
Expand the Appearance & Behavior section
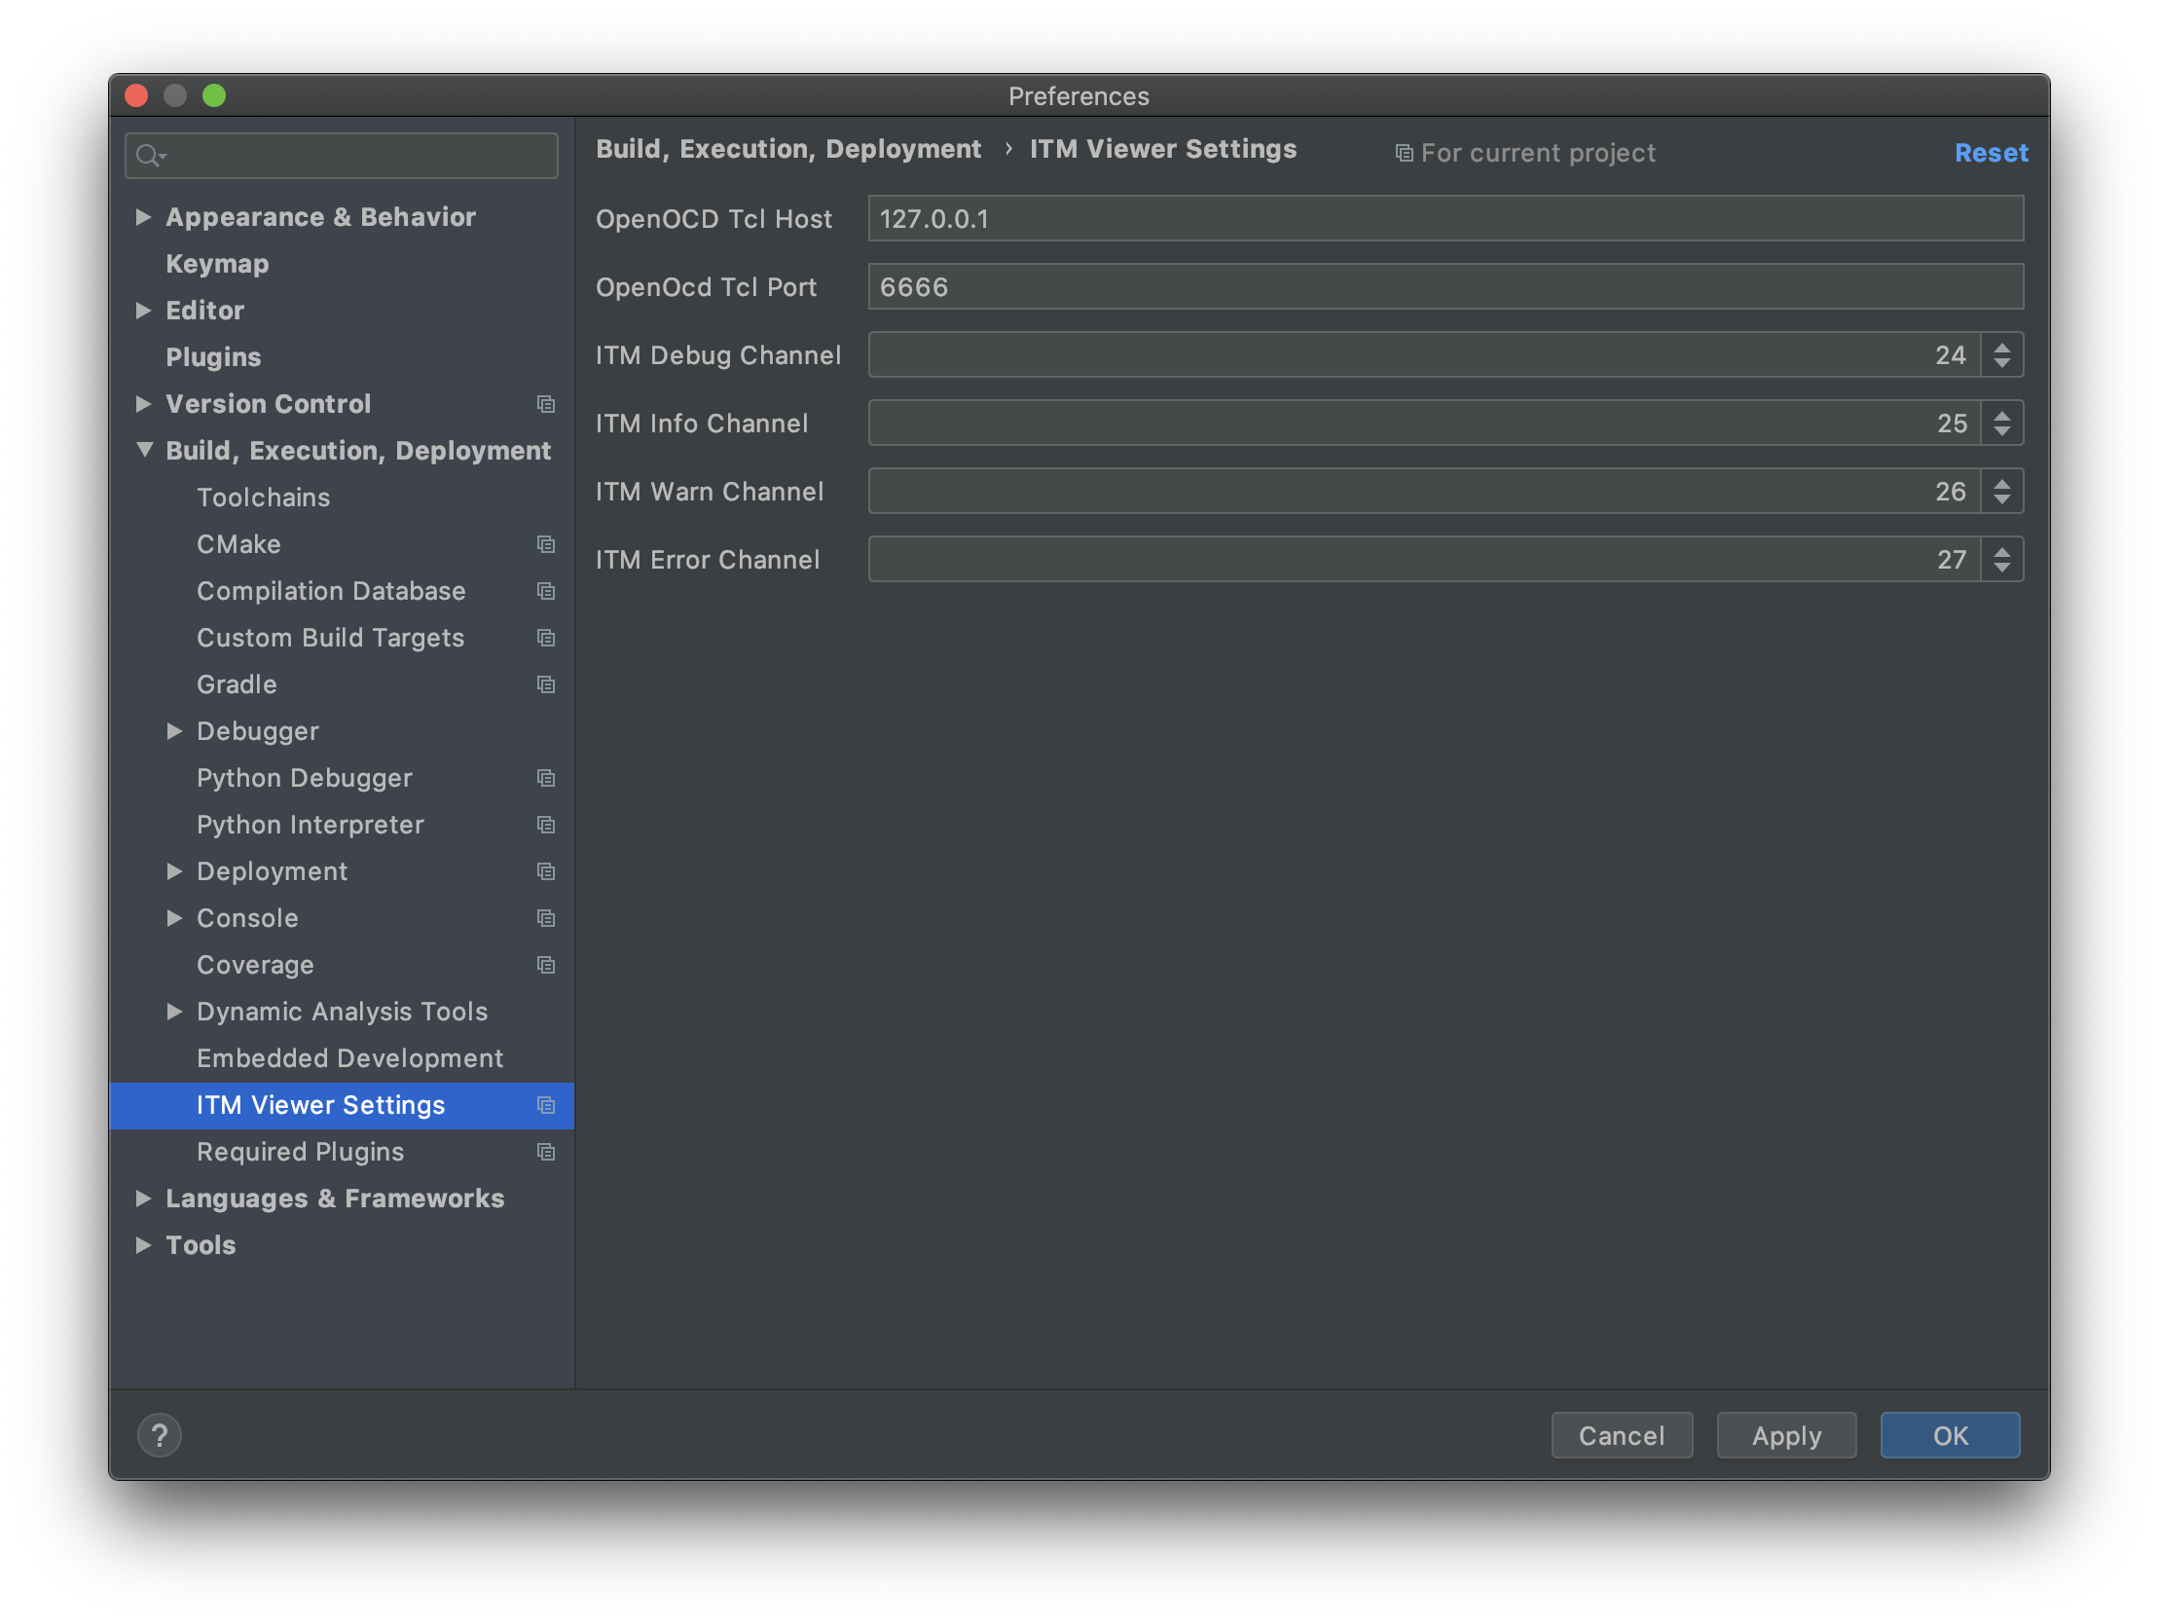point(143,217)
